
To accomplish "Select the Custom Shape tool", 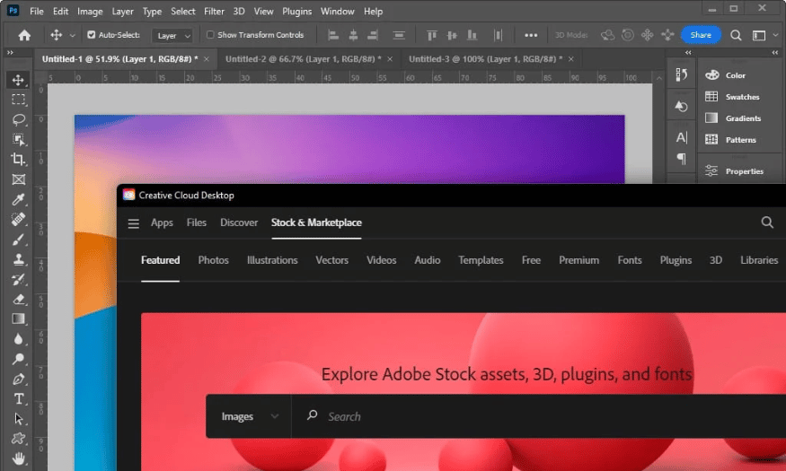I will click(x=19, y=439).
